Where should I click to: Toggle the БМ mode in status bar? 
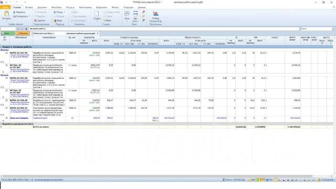point(251,180)
